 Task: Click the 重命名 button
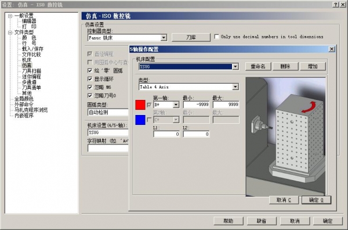click(258, 66)
